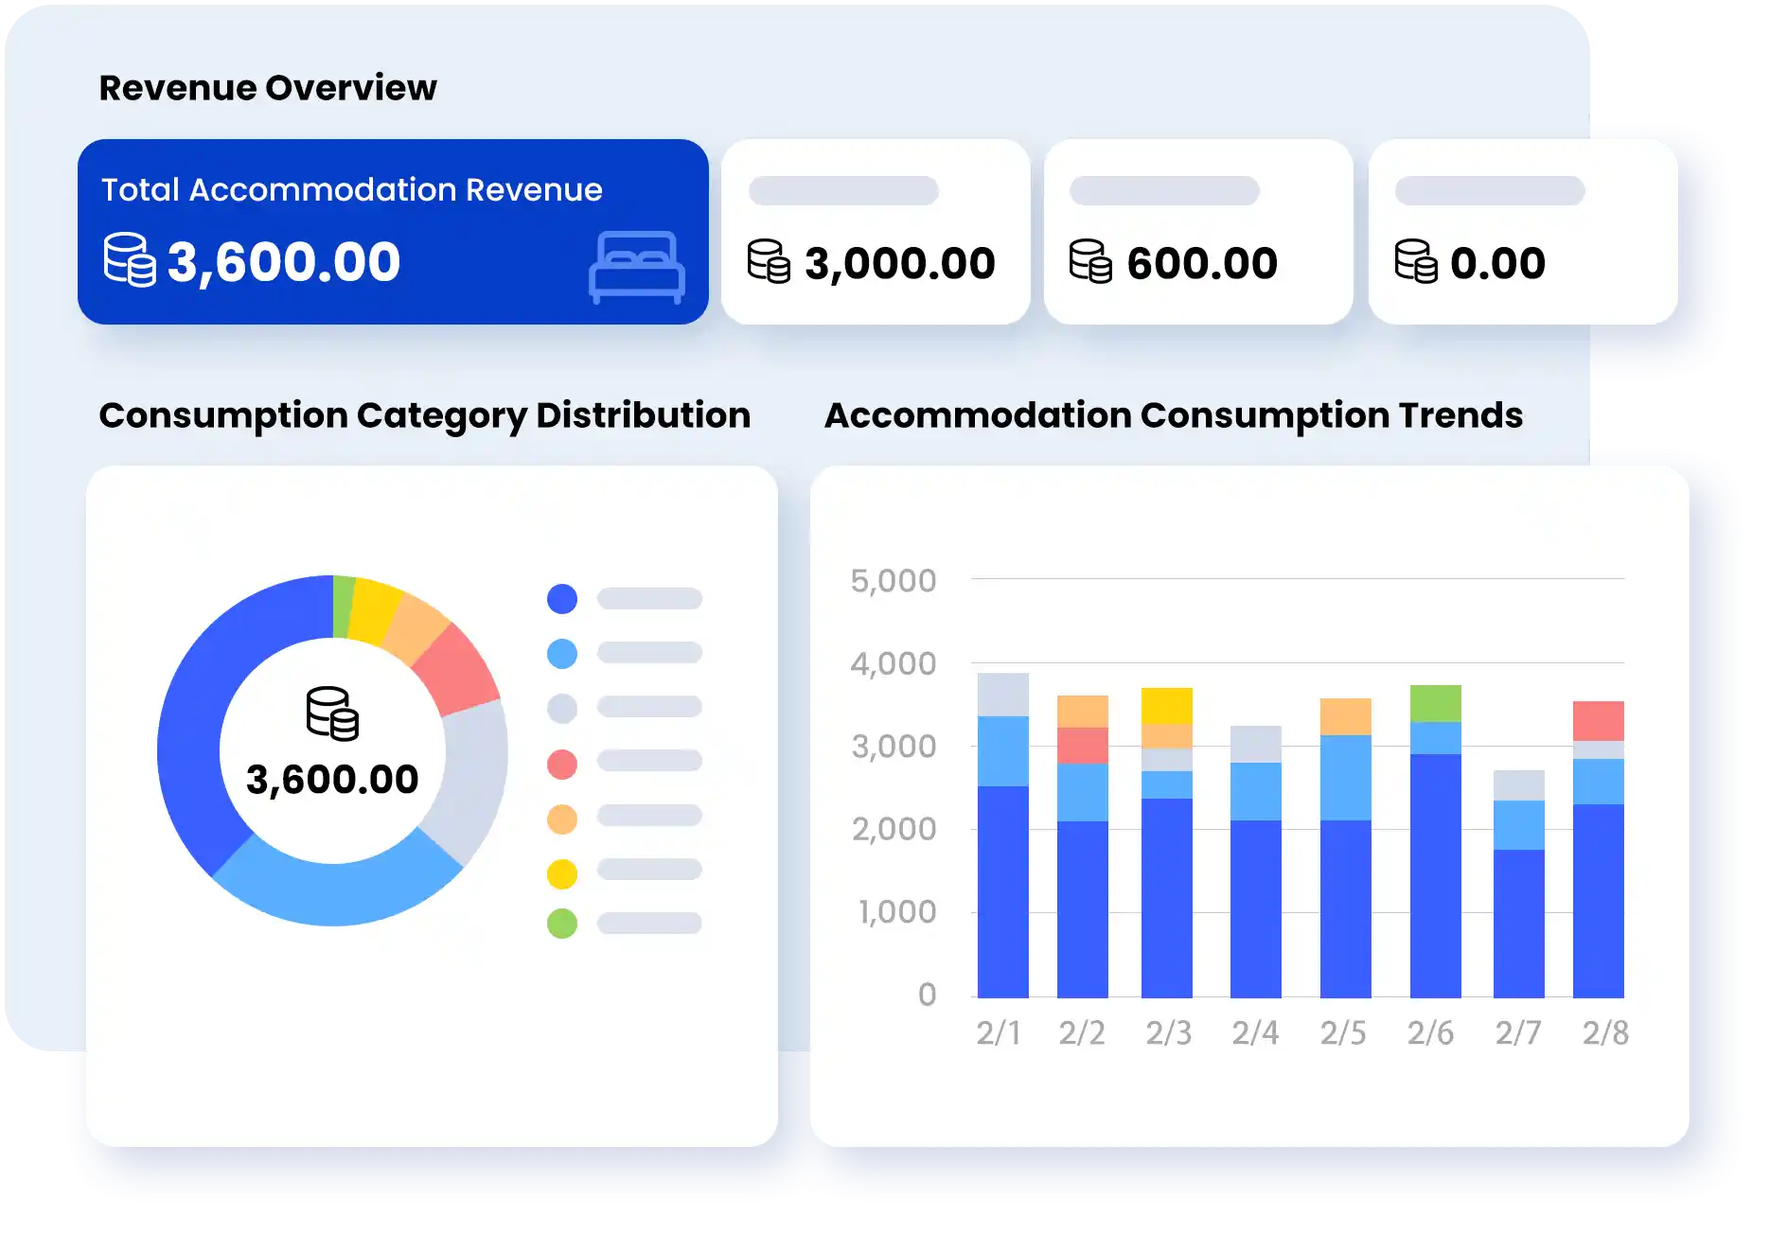Click the 3,600.00 value inside the donut chart
The width and height of the screenshot is (1770, 1233).
[332, 780]
